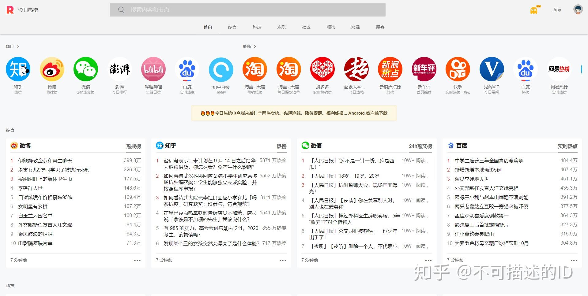Open the 财经 tab
588x296 pixels.
pos(356,27)
